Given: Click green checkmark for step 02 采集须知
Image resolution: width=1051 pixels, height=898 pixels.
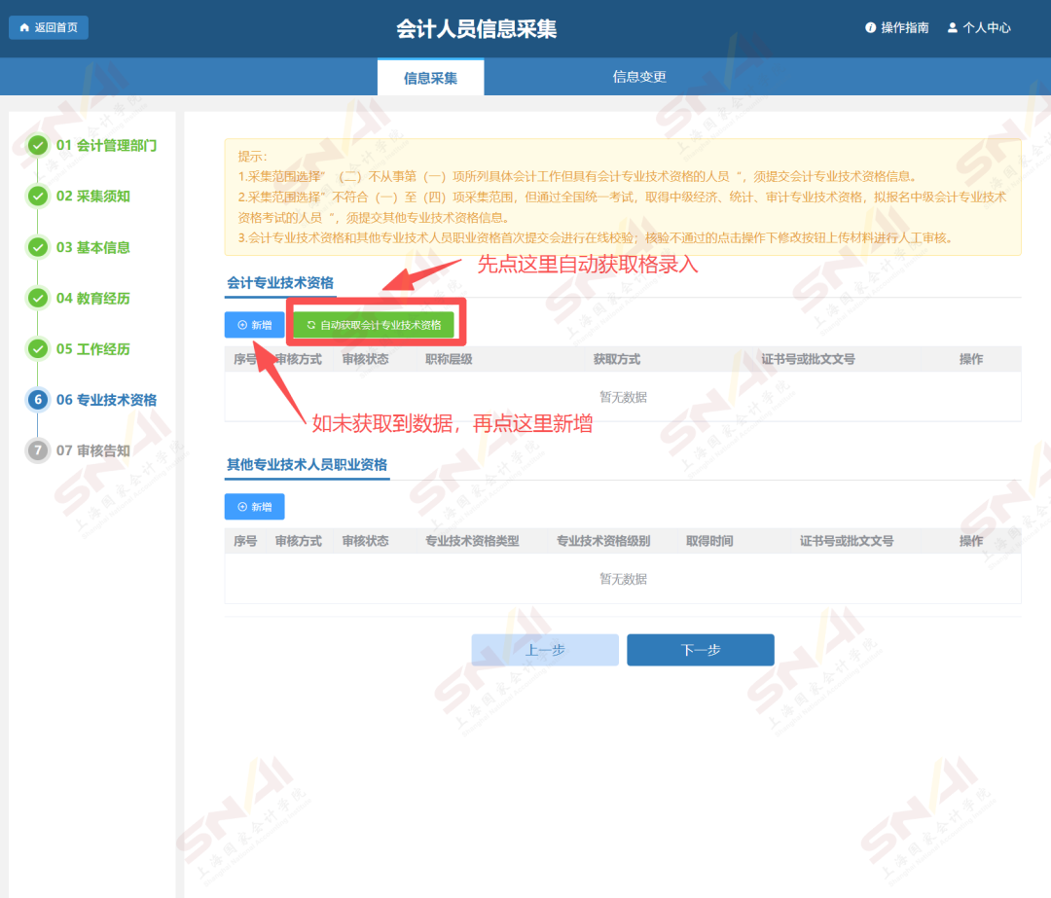Looking at the screenshot, I should [x=38, y=197].
